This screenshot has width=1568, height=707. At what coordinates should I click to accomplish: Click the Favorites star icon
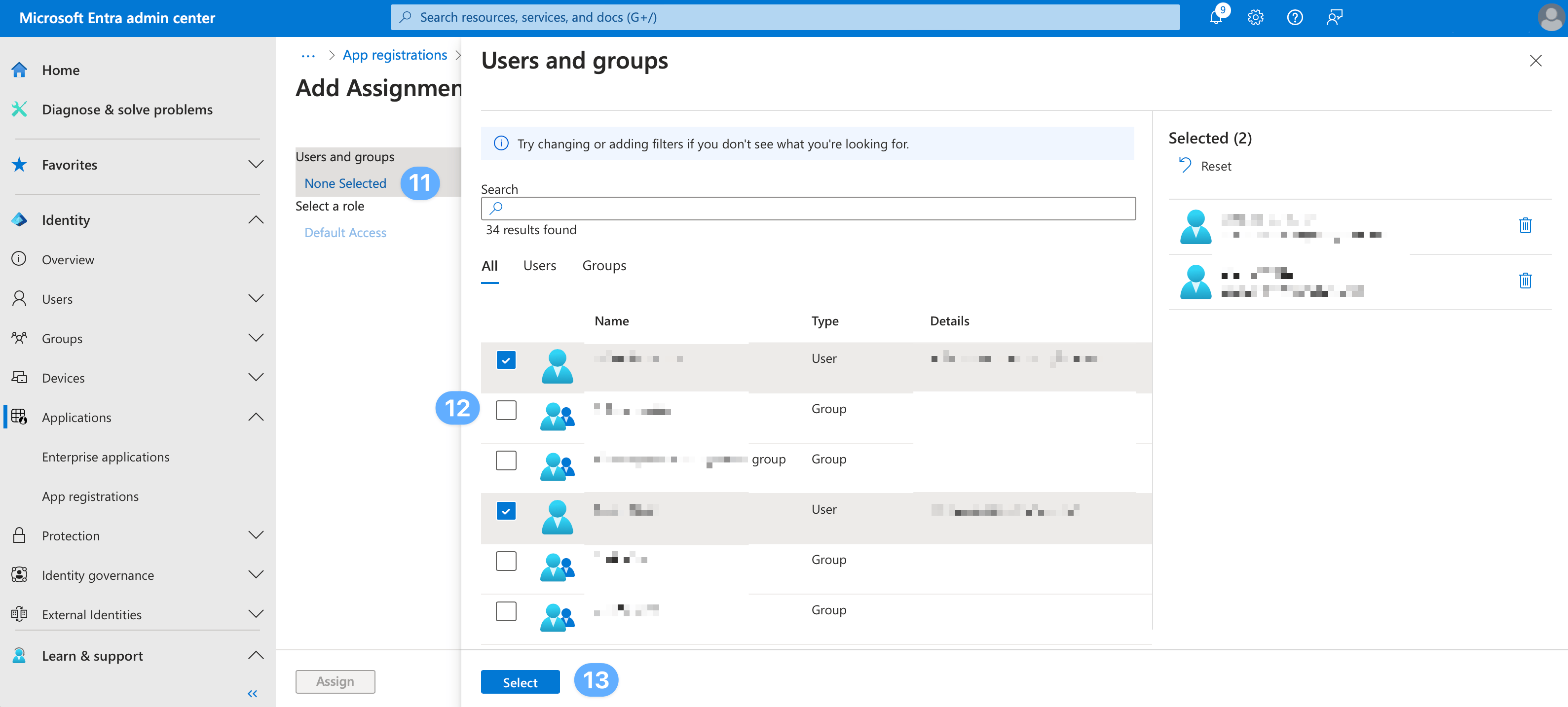pyautogui.click(x=19, y=164)
